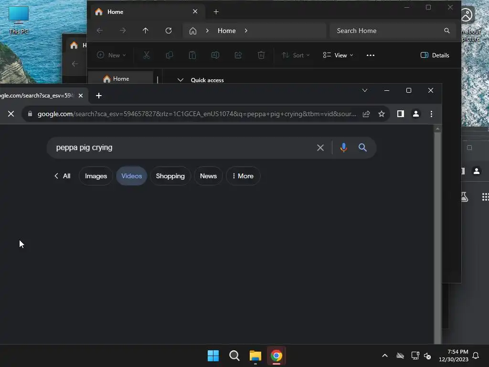Click the Paste clipboard icon

pyautogui.click(x=192, y=55)
